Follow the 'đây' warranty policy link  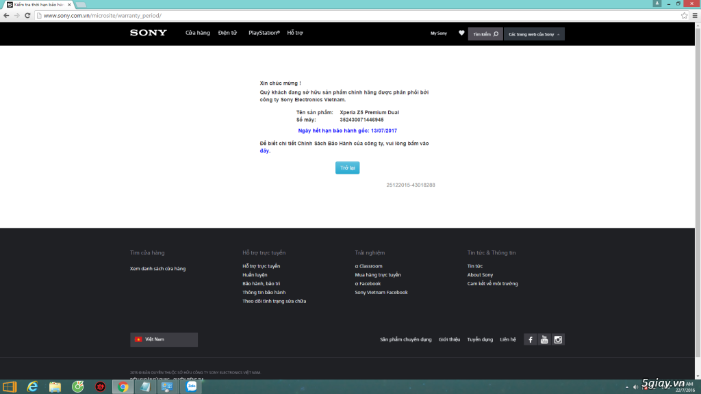tap(265, 151)
